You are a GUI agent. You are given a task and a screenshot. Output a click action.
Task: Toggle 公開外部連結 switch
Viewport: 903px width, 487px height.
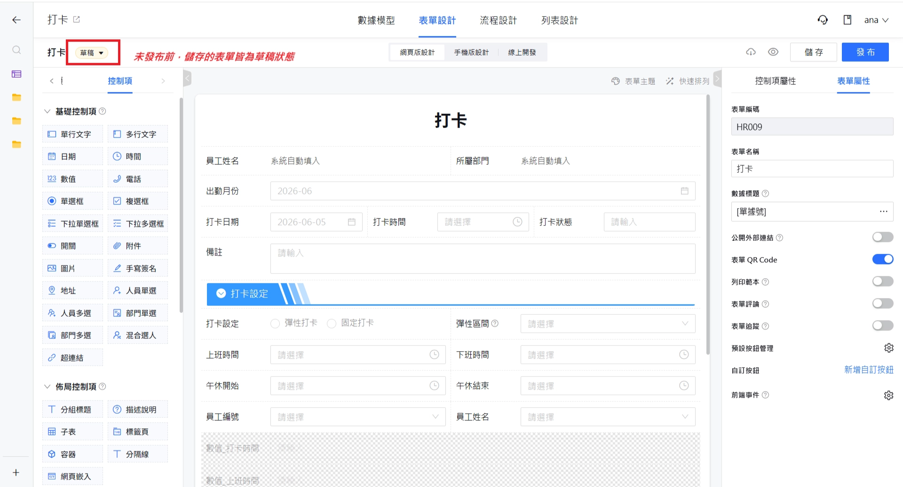tap(883, 237)
